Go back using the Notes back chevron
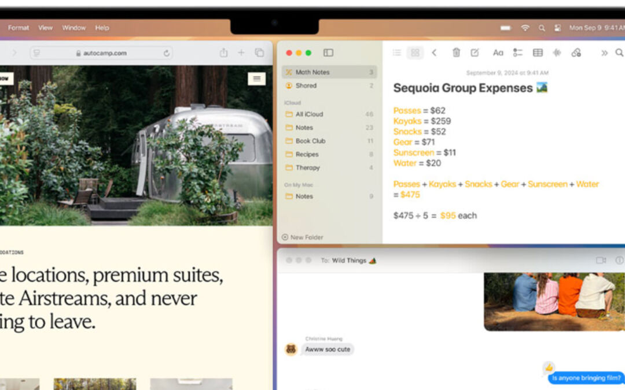Screen dimensions: 625x390 point(435,53)
